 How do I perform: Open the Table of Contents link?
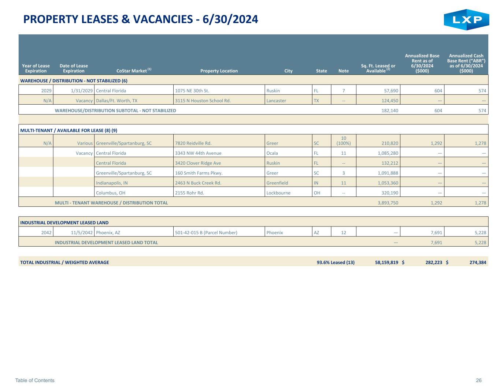(35, 380)
